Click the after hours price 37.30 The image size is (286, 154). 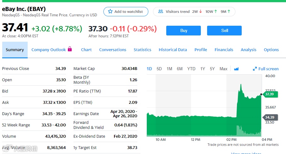tap(98, 29)
